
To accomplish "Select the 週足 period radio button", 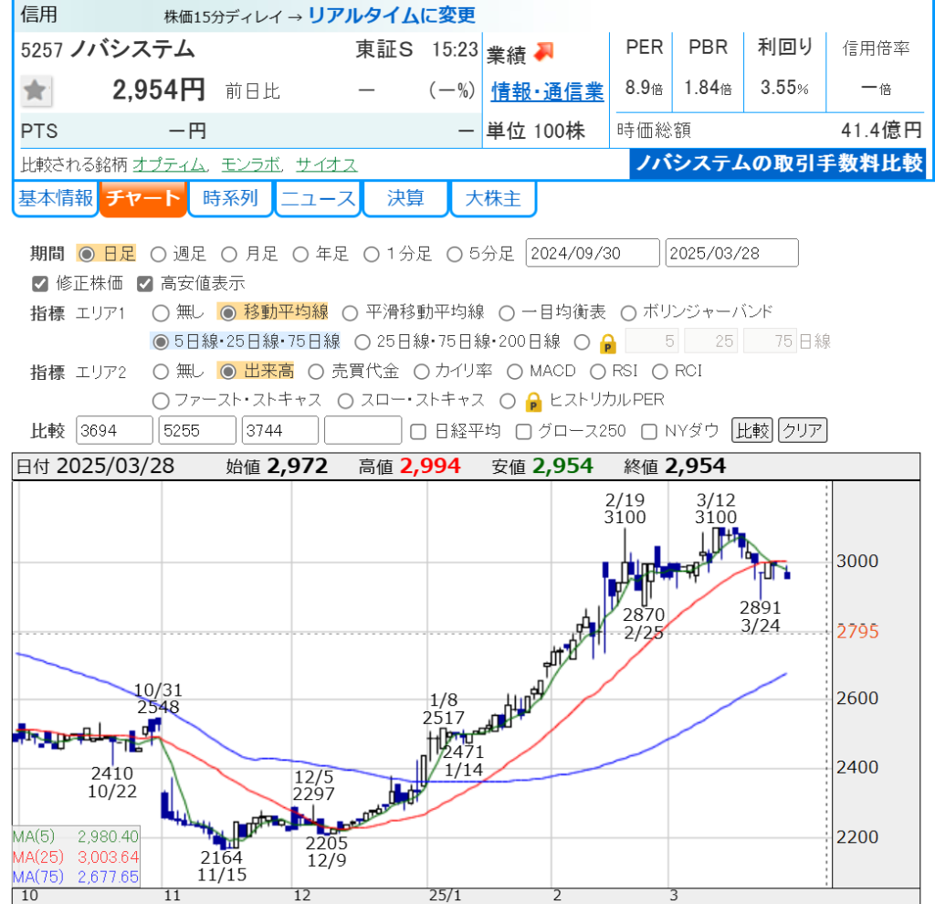I will (x=158, y=254).
